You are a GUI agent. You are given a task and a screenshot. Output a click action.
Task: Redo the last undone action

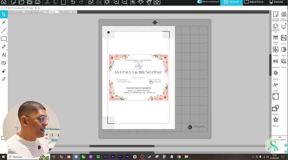81,2
